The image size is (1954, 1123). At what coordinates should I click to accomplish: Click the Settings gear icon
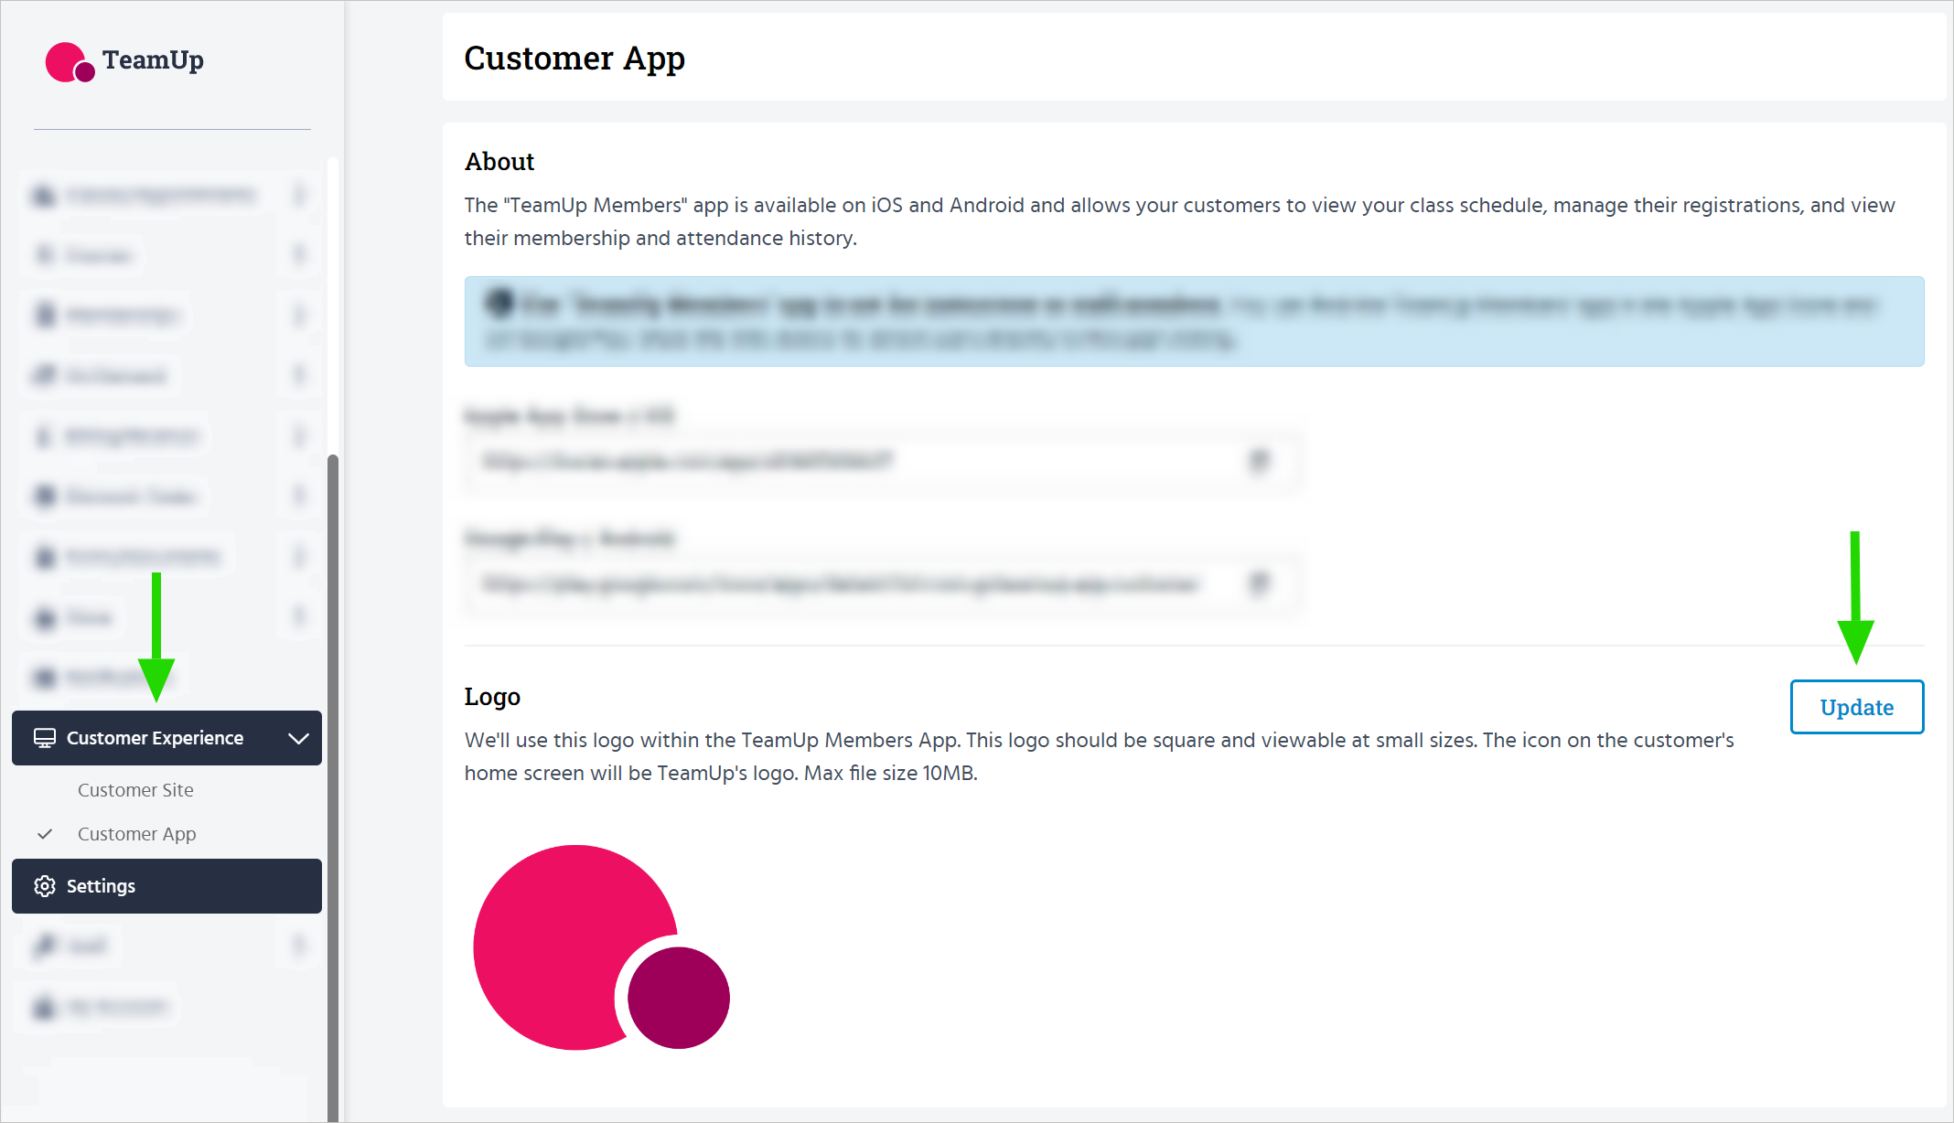(44, 886)
